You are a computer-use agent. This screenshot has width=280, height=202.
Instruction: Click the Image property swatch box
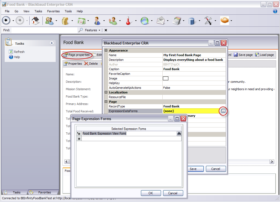pyautogui.click(x=166, y=78)
